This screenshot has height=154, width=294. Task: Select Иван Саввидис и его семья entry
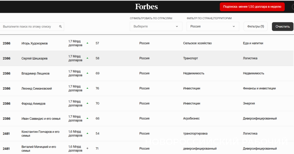pyautogui.click(x=41, y=118)
